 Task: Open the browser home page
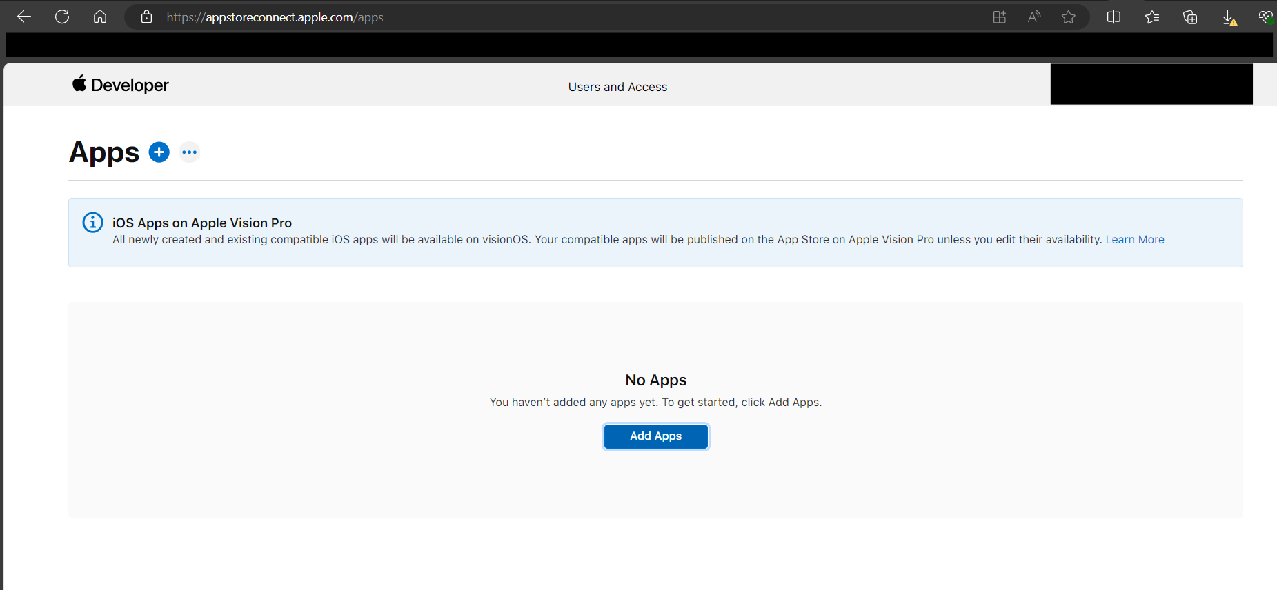(100, 17)
